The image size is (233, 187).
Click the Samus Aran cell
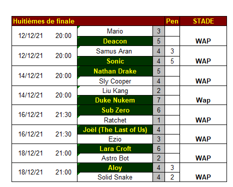pos(115,51)
